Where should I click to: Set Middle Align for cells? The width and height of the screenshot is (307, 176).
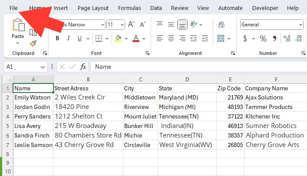click(x=171, y=25)
